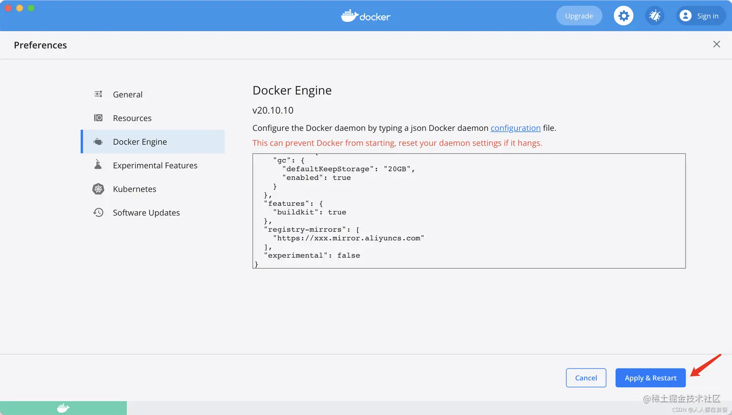
Task: Select the Docker Engine tab
Action: (x=153, y=141)
